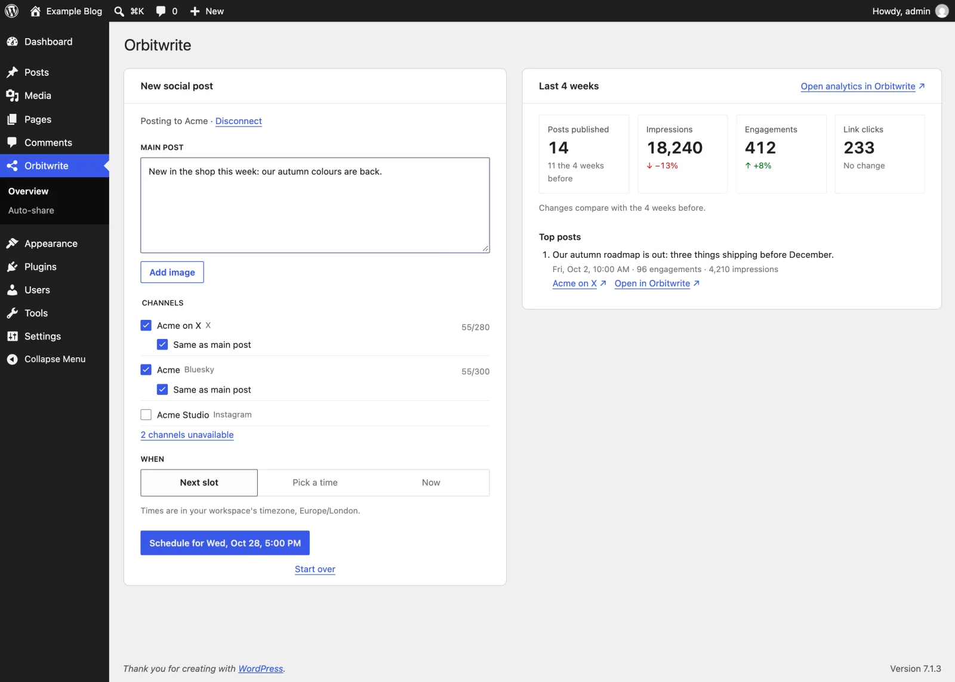955x682 pixels.
Task: Click into the main post text area
Action: (315, 205)
